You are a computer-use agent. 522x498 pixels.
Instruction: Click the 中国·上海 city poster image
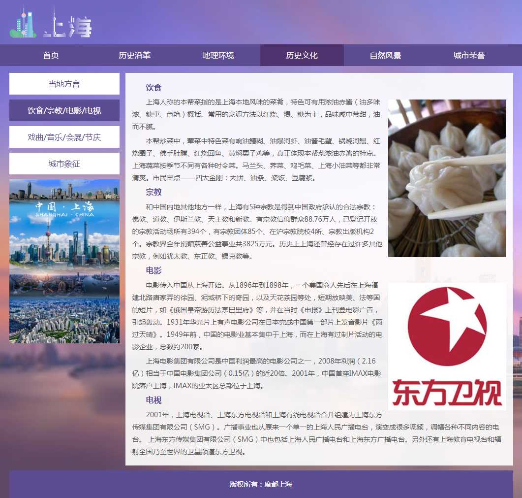(64, 261)
